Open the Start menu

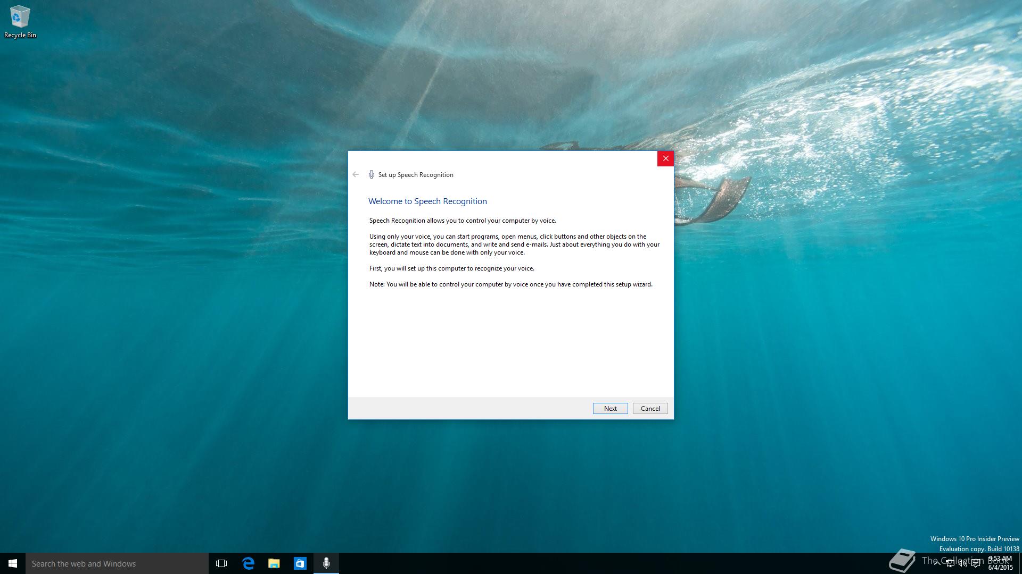[x=13, y=563]
